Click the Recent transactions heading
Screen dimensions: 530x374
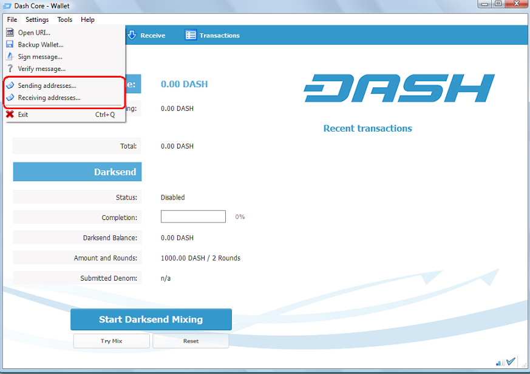(368, 129)
